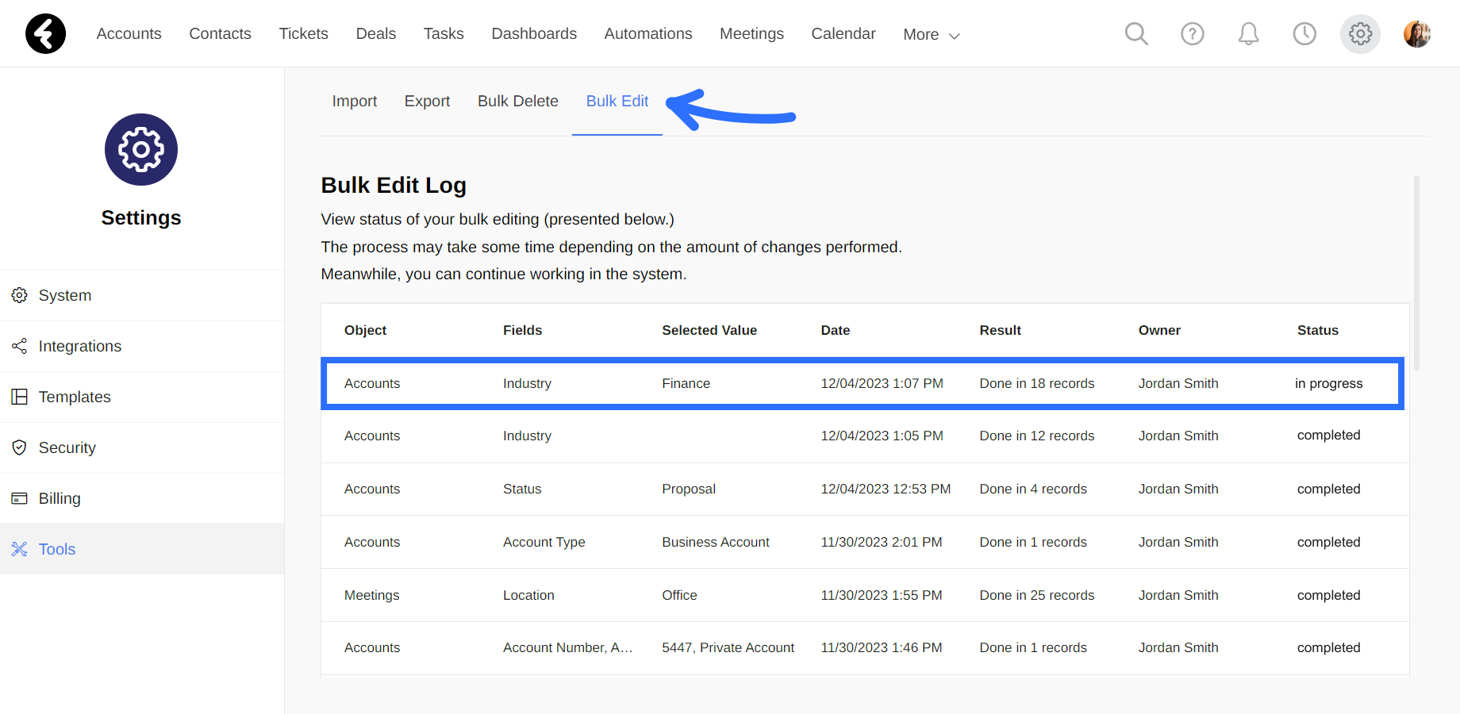Open Billing settings section
This screenshot has width=1460, height=714.
[x=142, y=498]
